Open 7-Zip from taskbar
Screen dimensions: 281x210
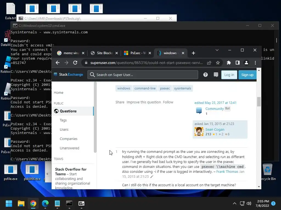pos(81,203)
